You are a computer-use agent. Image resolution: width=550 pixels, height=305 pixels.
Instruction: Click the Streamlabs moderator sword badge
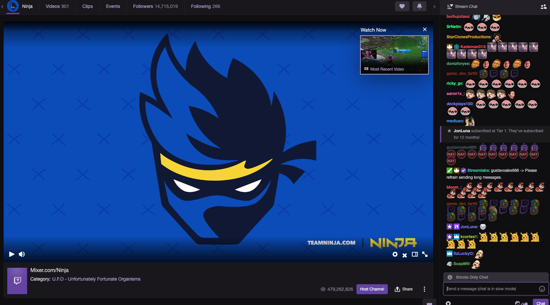coord(449,170)
